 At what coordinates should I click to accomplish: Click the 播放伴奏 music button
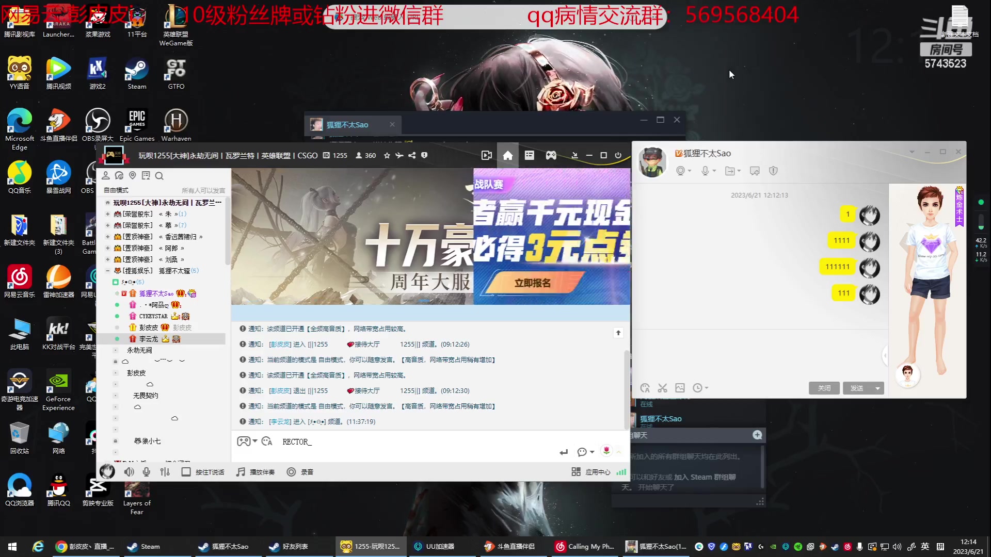pyautogui.click(x=255, y=472)
